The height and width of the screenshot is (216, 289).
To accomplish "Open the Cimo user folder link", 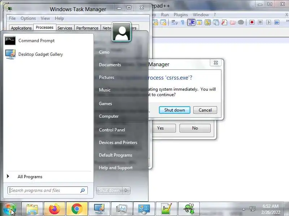I will click(104, 52).
